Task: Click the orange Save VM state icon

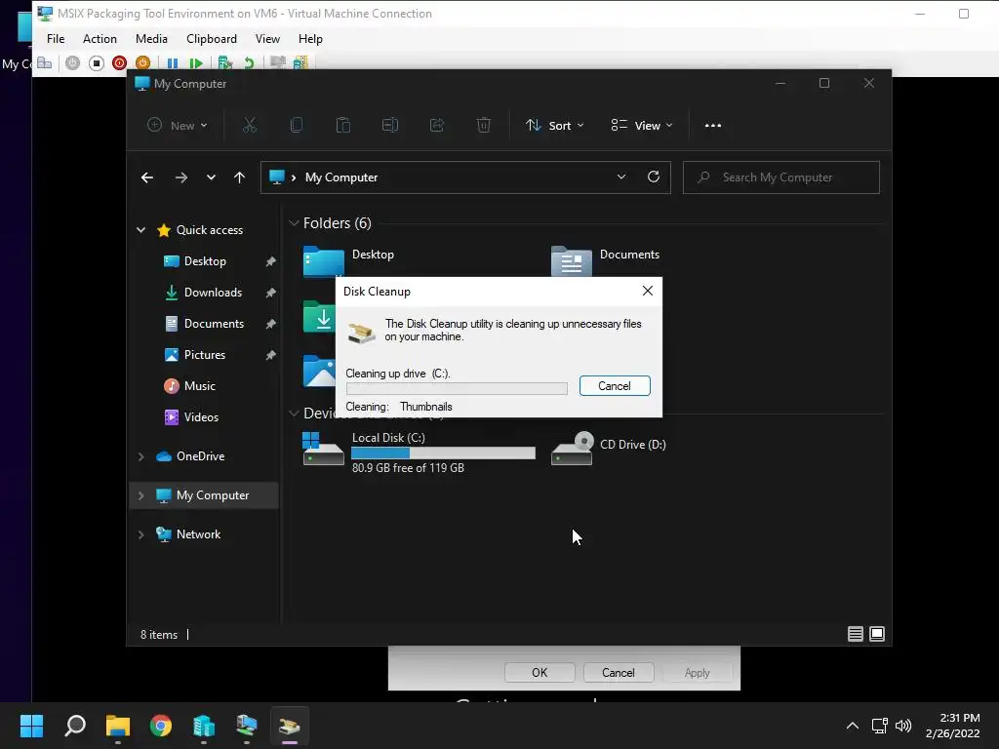Action: [142, 63]
